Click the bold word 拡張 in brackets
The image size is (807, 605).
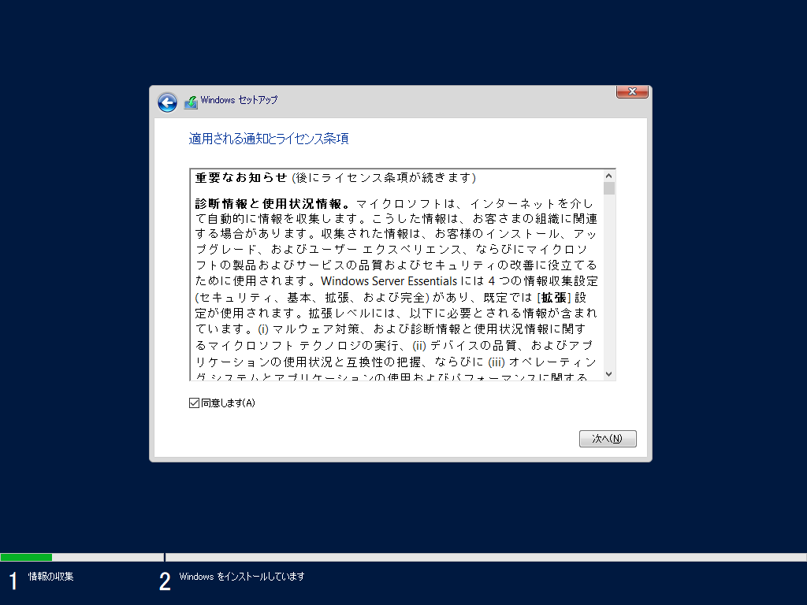(x=554, y=297)
